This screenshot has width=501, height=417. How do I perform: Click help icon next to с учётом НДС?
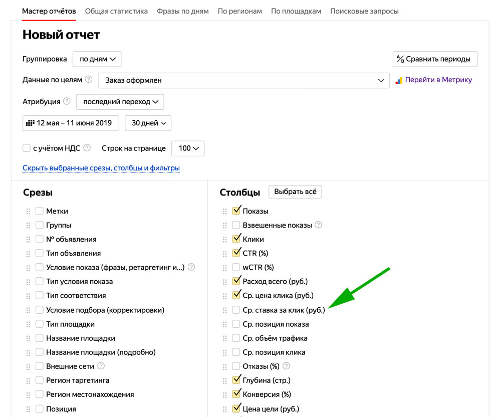point(87,148)
